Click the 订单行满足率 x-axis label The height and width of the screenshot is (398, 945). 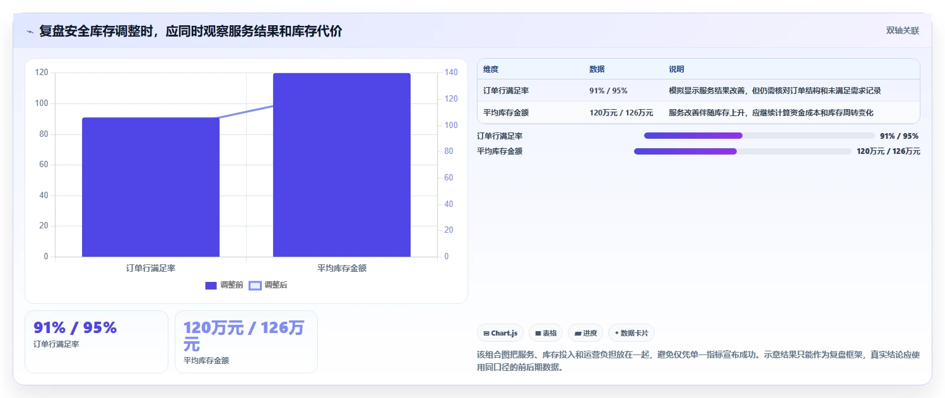tap(151, 268)
